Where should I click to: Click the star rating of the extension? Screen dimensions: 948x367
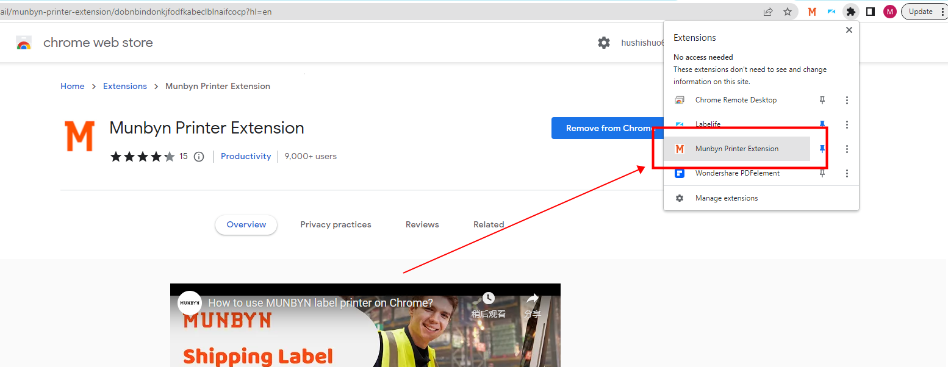142,157
